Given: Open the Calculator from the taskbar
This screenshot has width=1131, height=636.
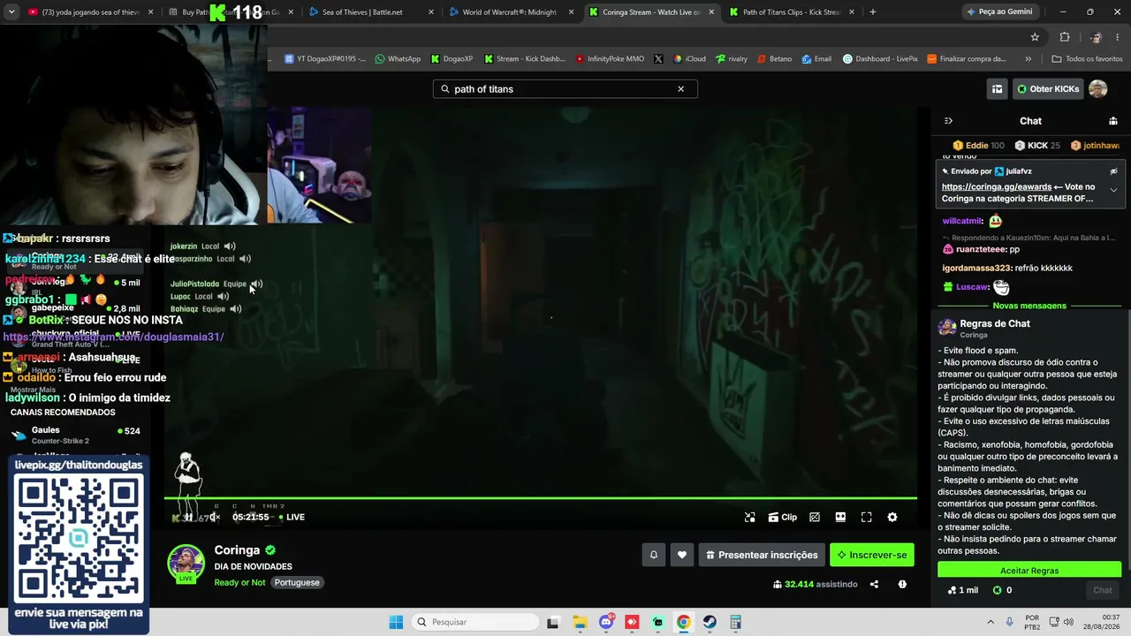Looking at the screenshot, I should (735, 622).
